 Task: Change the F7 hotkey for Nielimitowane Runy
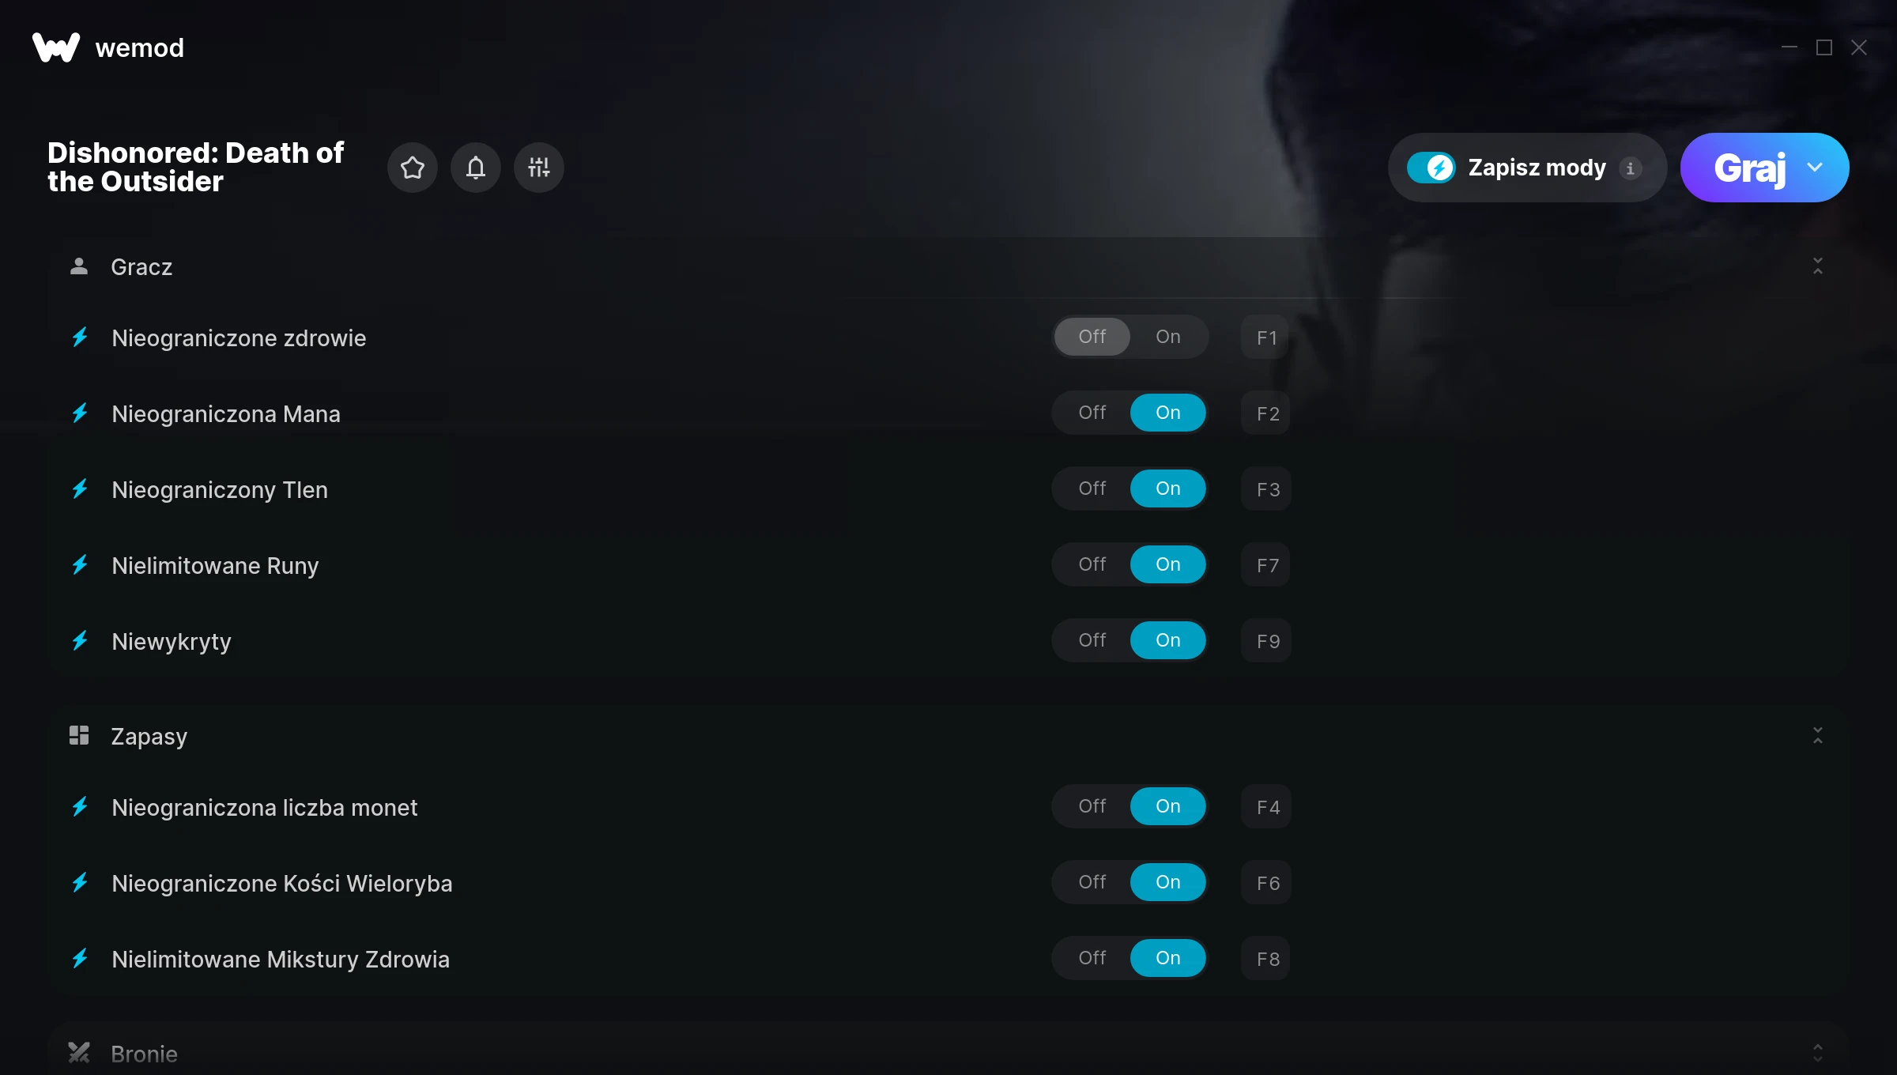pyautogui.click(x=1266, y=565)
